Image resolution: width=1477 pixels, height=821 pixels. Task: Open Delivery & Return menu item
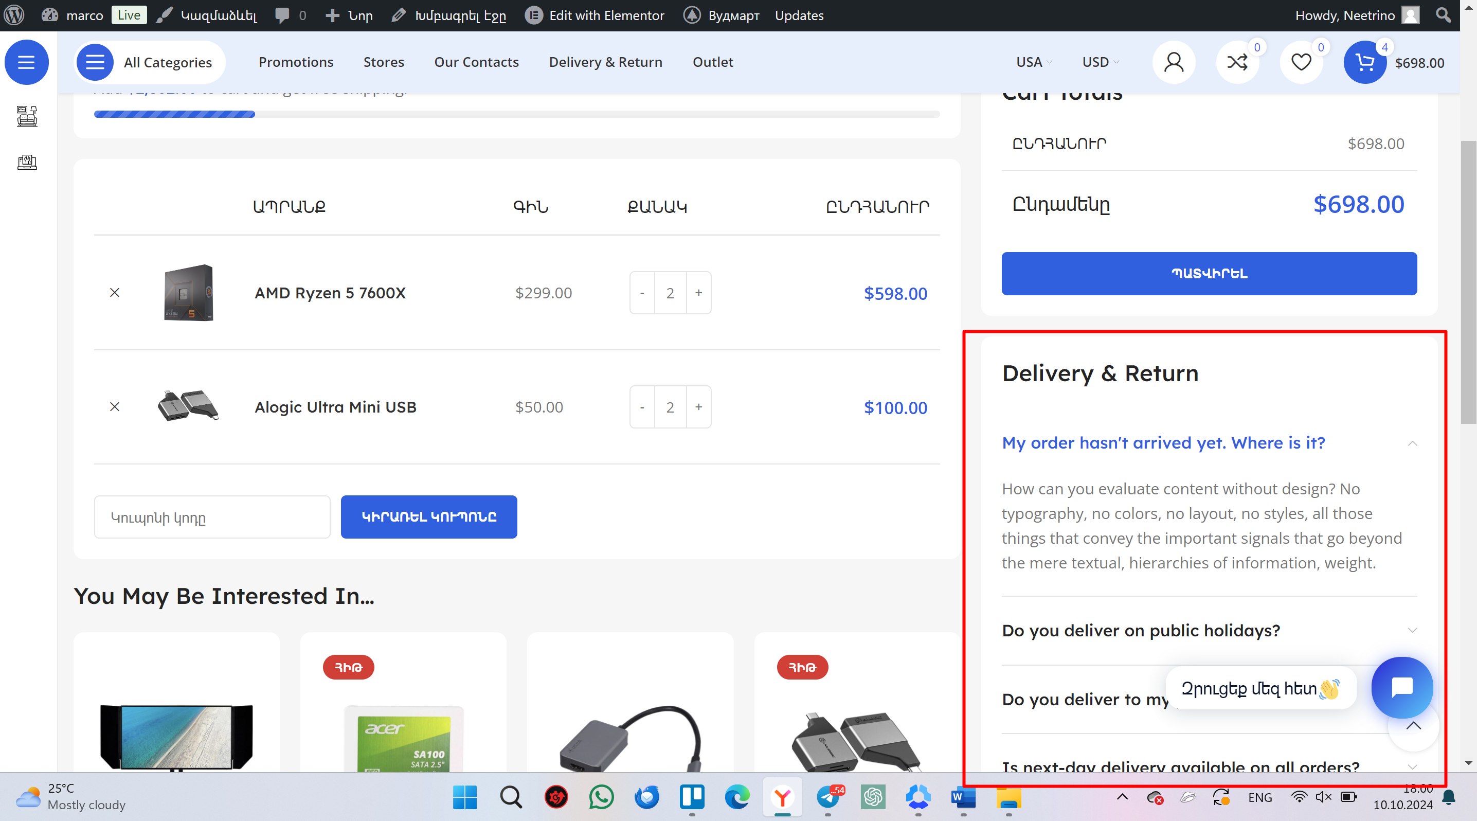605,62
